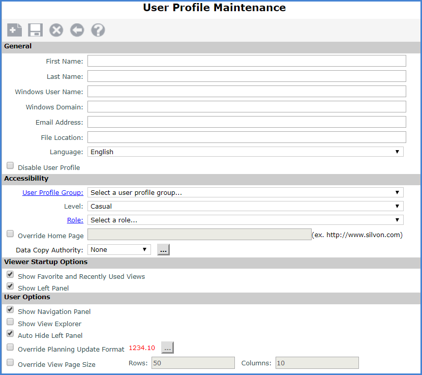Screen dimensions: 422x375
Task: Click the Role link
Action: (x=75, y=220)
